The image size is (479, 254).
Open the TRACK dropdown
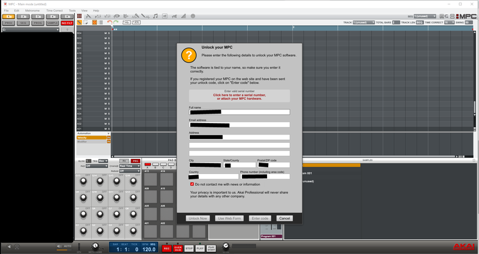363,22
